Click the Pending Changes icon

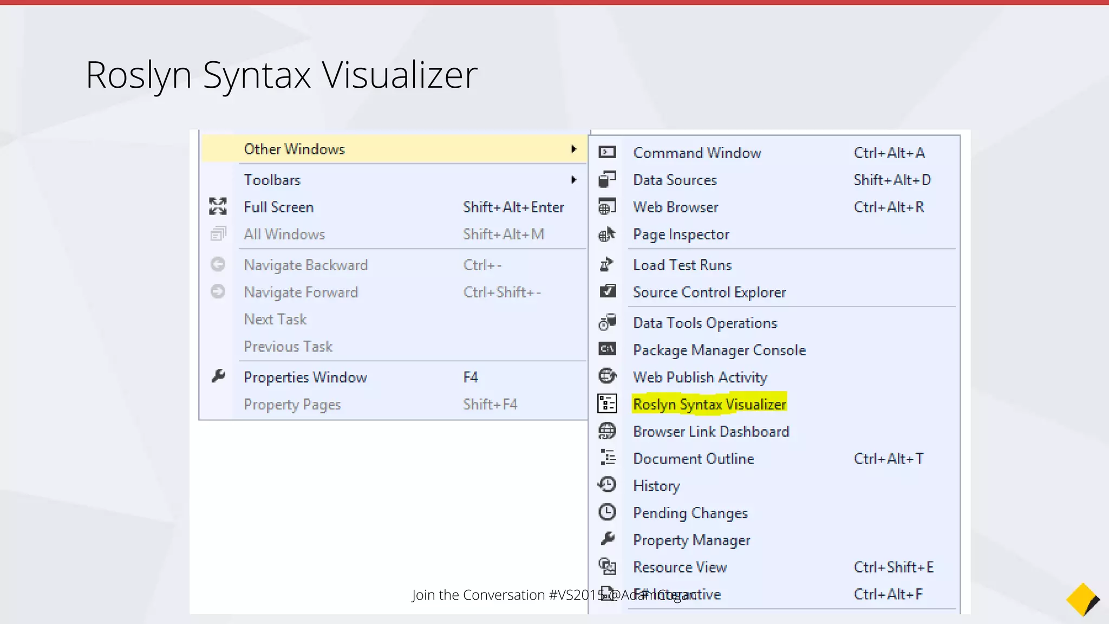[x=607, y=512]
